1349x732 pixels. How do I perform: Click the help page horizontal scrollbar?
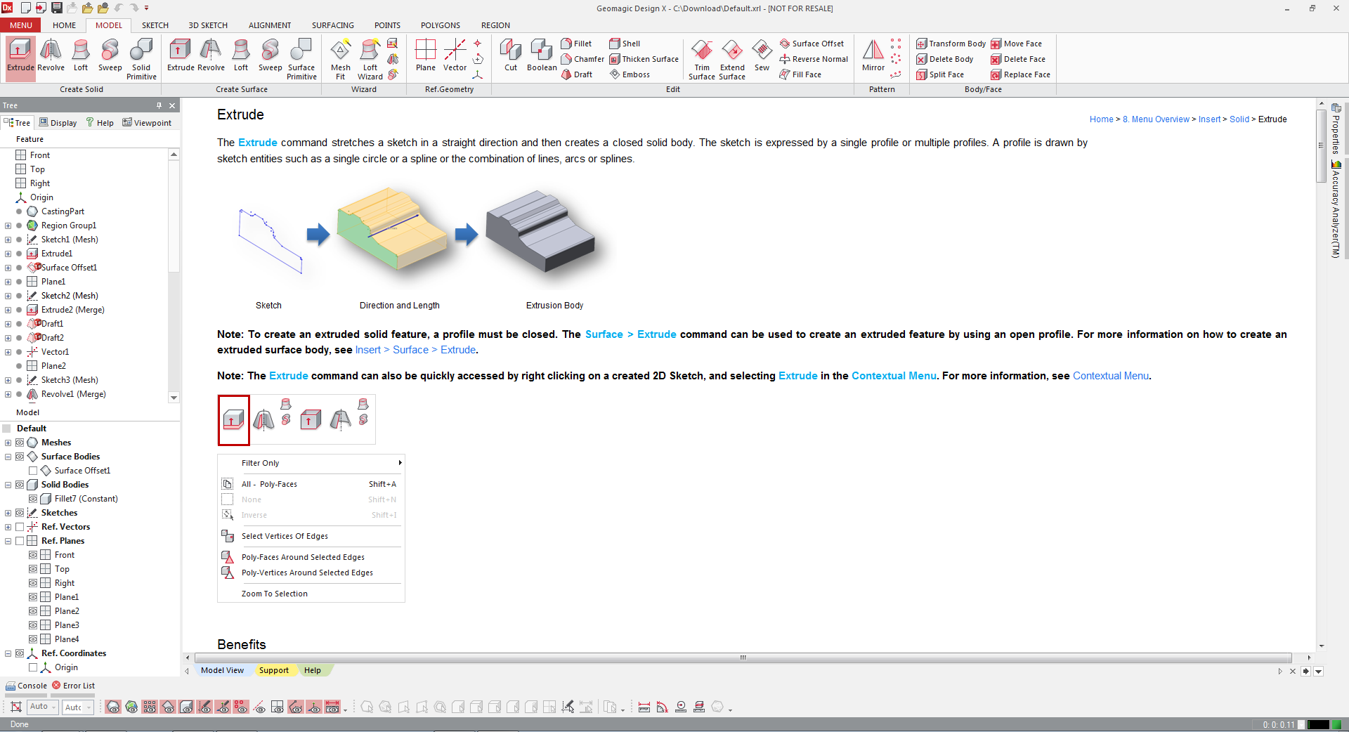(x=743, y=658)
